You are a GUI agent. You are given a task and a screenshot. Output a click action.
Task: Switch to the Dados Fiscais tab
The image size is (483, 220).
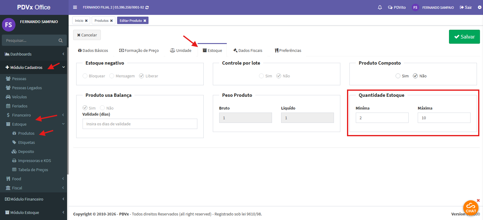248,50
